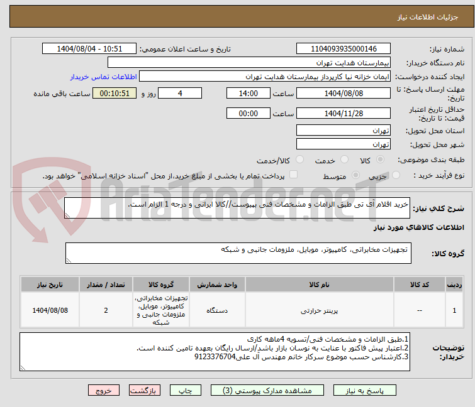Click the remaining days field showing 4
475x407 pixels.
(180, 93)
